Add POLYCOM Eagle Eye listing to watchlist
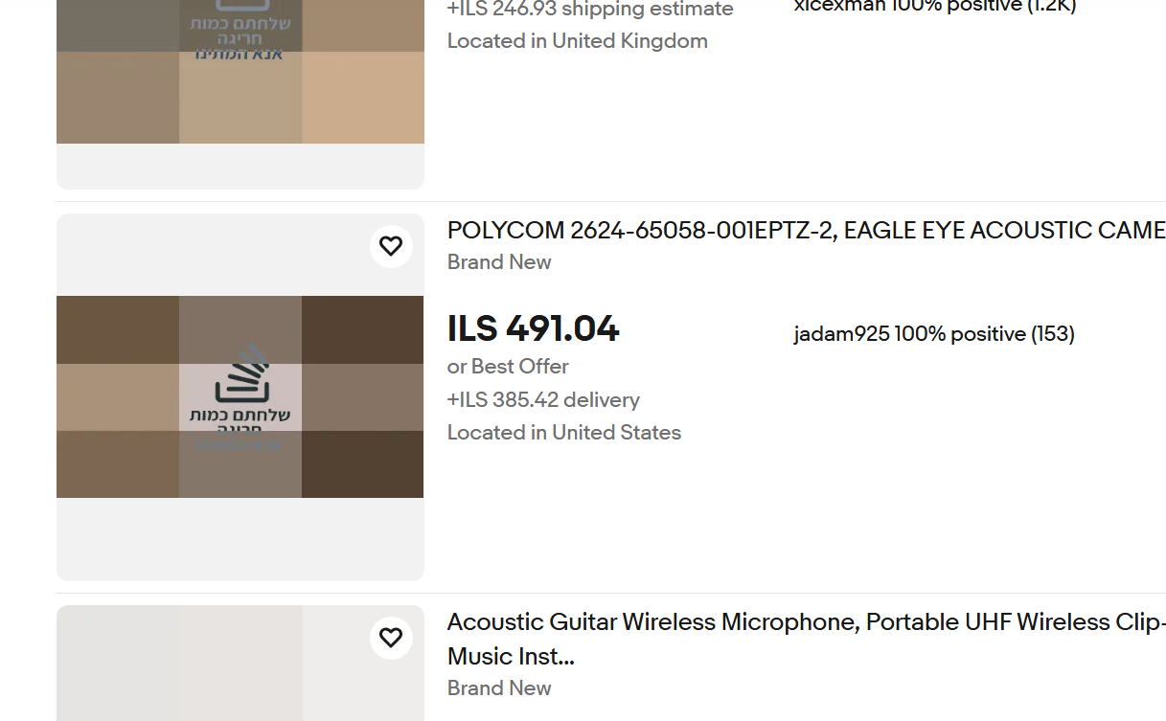 pyautogui.click(x=391, y=246)
